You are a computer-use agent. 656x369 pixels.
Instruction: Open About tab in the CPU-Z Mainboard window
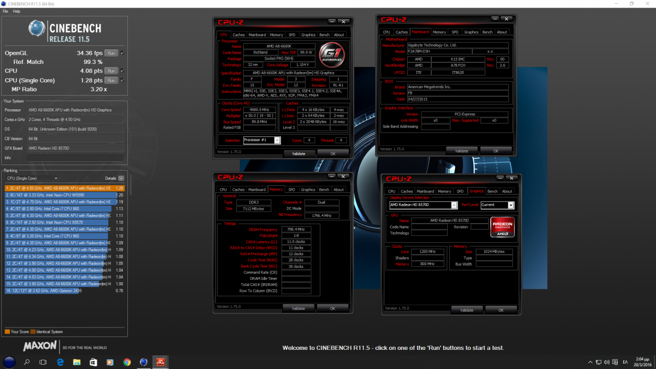pos(502,32)
